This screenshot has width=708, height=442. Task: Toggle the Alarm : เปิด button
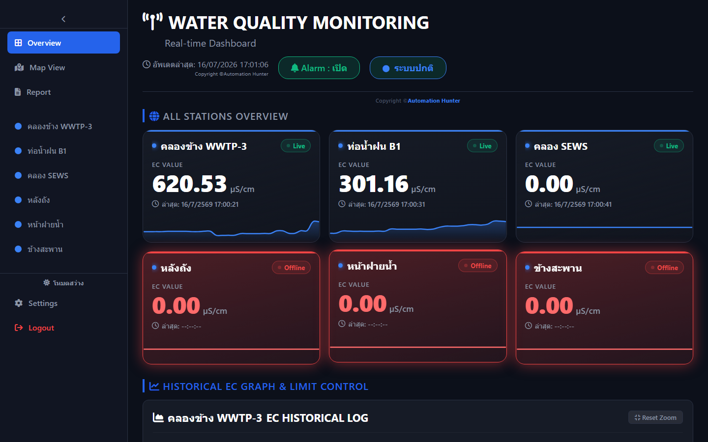coord(319,68)
